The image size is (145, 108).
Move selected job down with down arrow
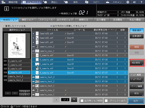pyautogui.click(x=15, y=93)
